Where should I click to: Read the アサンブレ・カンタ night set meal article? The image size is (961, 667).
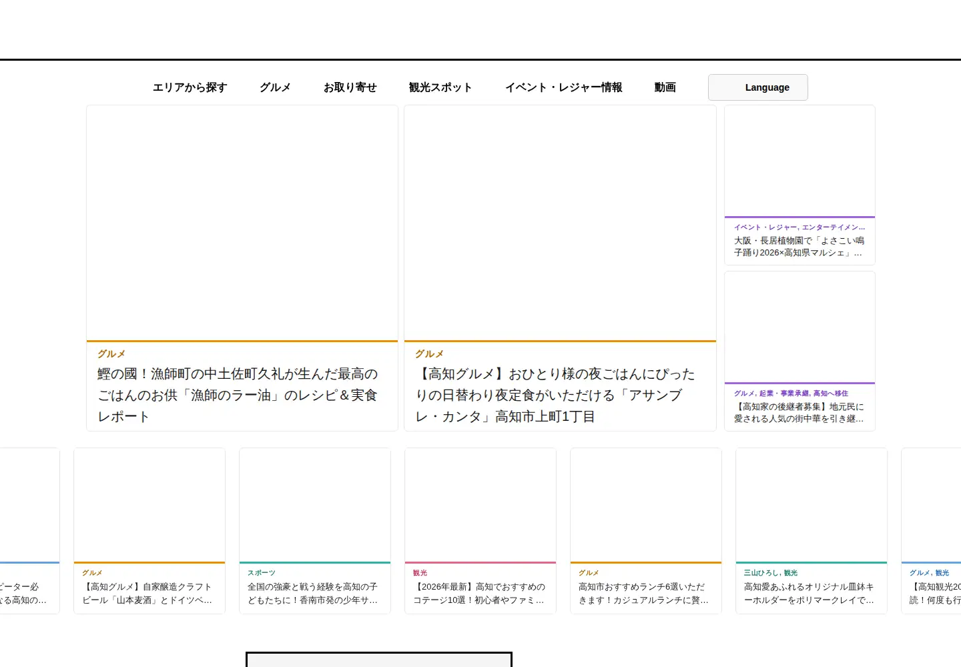555,396
